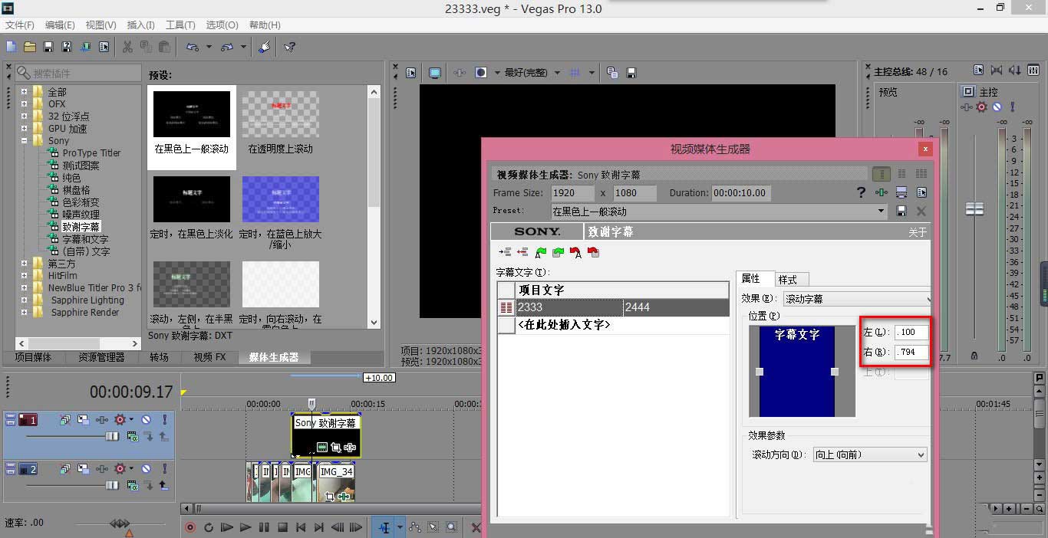Click the Play button in transport bar
This screenshot has width=1048, height=538.
246,527
